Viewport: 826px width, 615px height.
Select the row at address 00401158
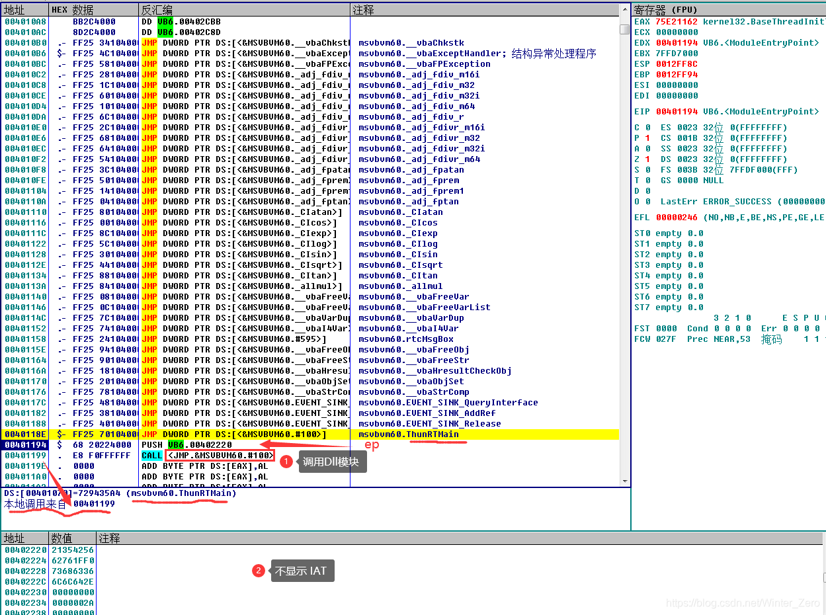[310, 339]
